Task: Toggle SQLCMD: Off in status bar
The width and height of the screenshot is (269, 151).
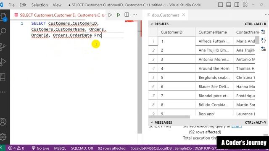Action: 82,148
